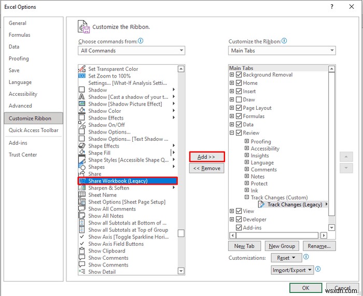Click the Shadow On/Off icon

[82, 125]
